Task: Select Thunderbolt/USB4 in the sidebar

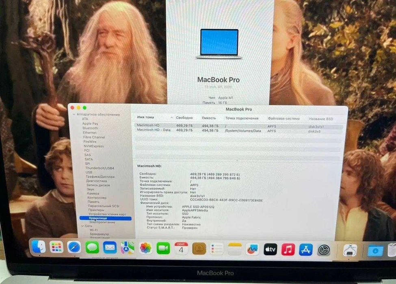Action: click(x=100, y=168)
